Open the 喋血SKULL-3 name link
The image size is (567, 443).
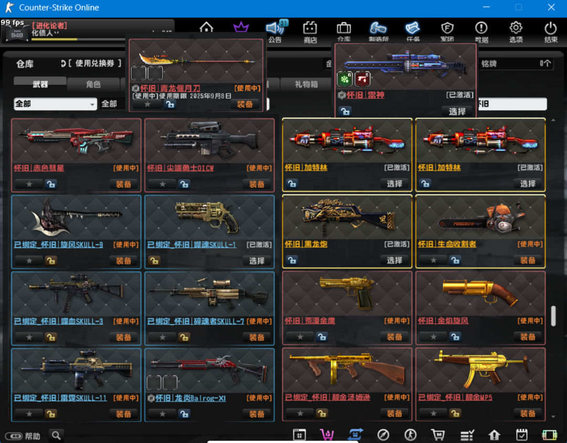(58, 322)
